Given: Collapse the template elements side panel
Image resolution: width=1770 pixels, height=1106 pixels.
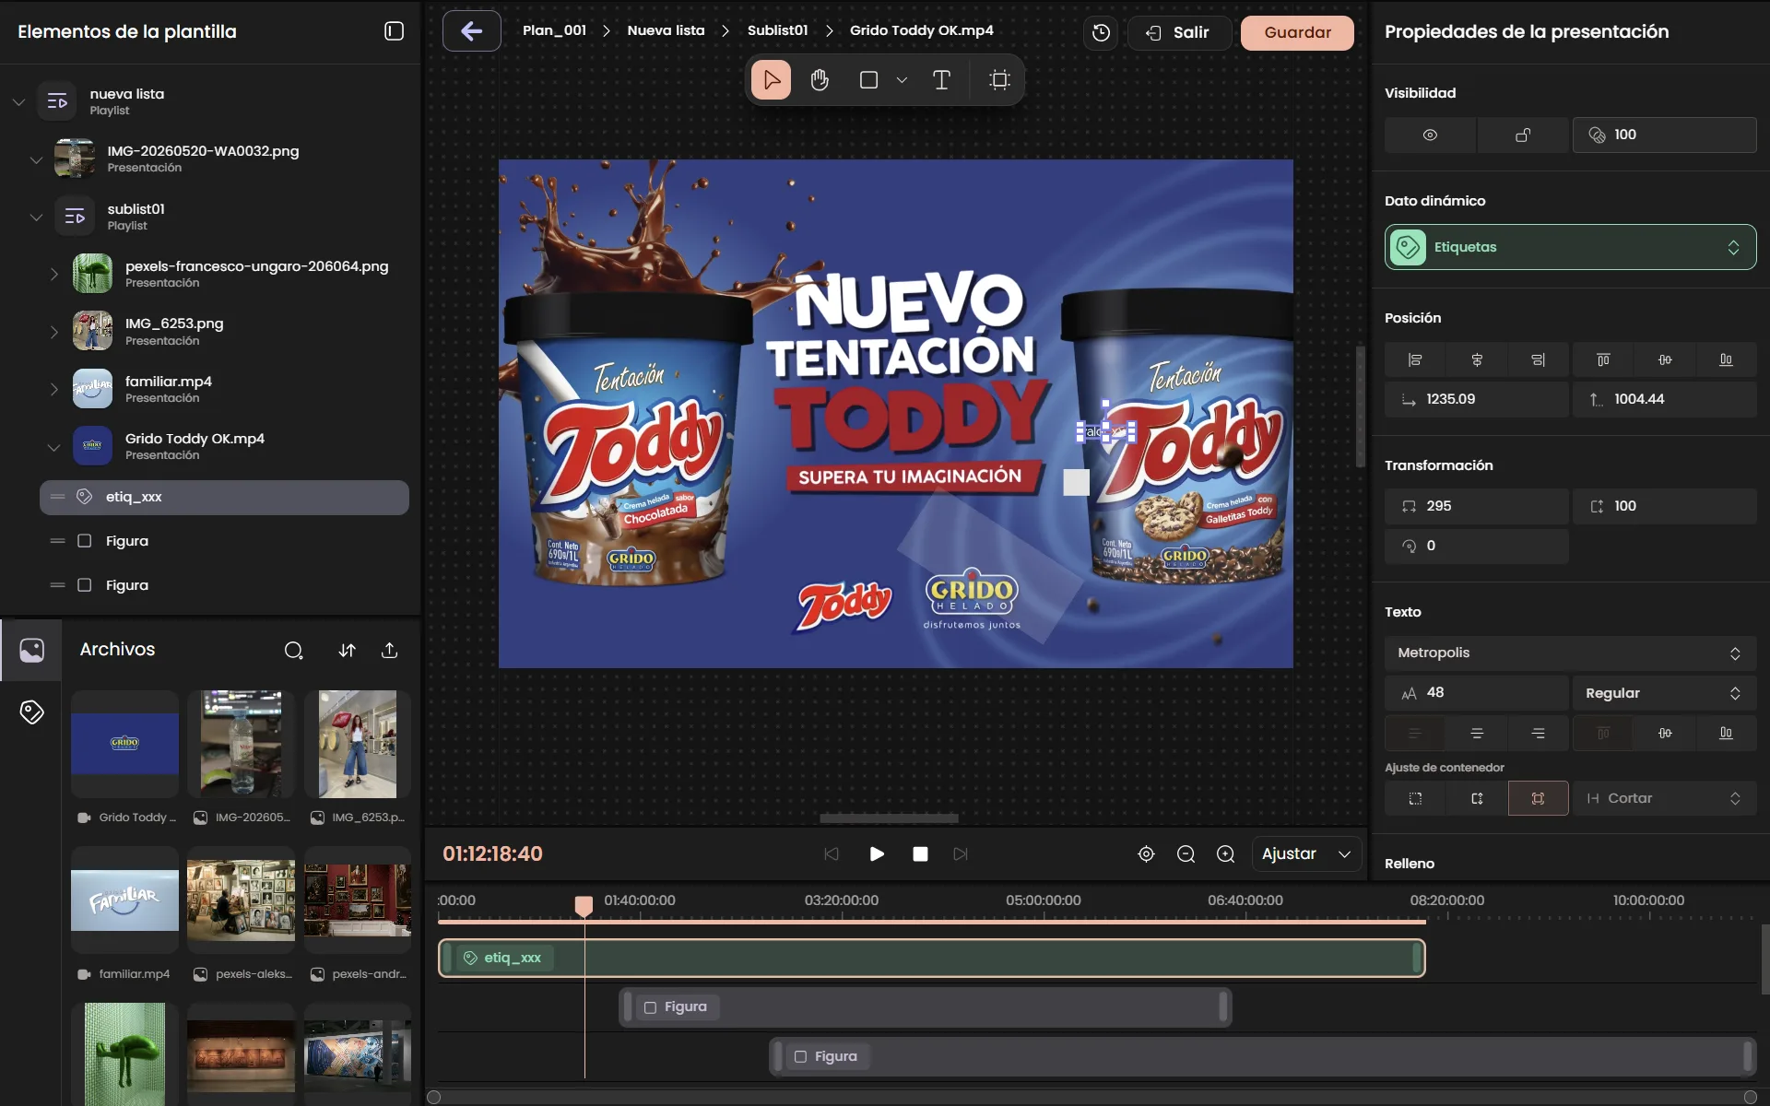Looking at the screenshot, I should pos(394,31).
